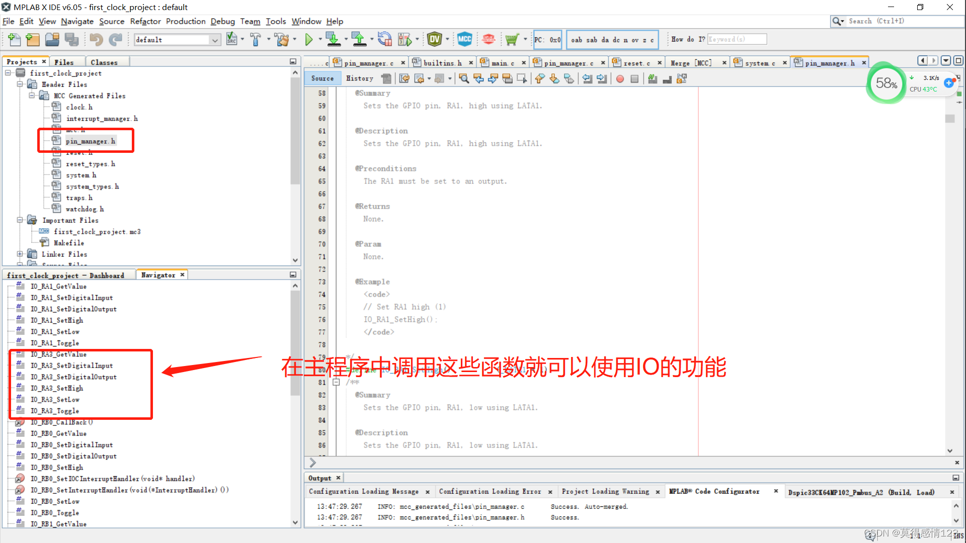This screenshot has width=966, height=543.
Task: Collapse the MCC Generated Files folder node
Action: tap(32, 96)
